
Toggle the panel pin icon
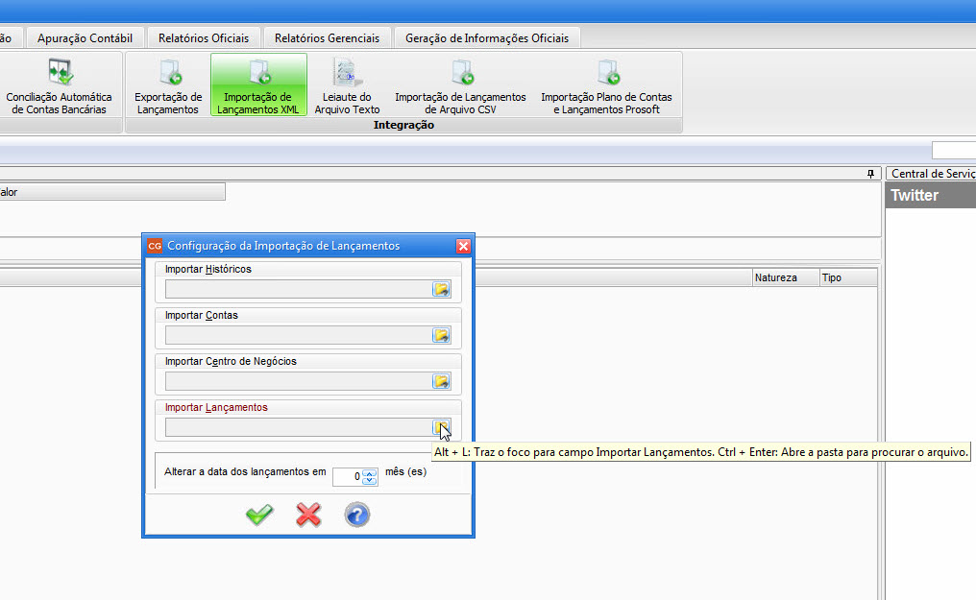pyautogui.click(x=870, y=174)
